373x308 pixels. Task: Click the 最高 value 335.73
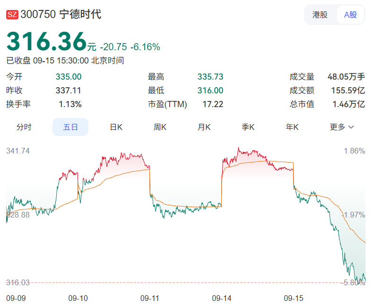tap(210, 77)
